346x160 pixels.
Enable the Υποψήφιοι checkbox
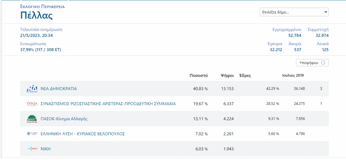[323, 63]
